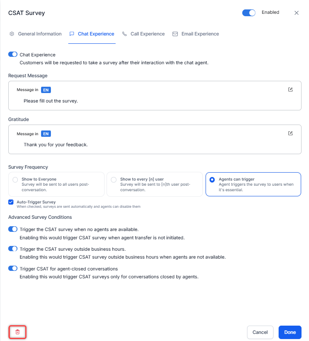Viewport: 309px width, 341px height.
Task: Click the EN language badge in Request Message
Action: point(46,90)
